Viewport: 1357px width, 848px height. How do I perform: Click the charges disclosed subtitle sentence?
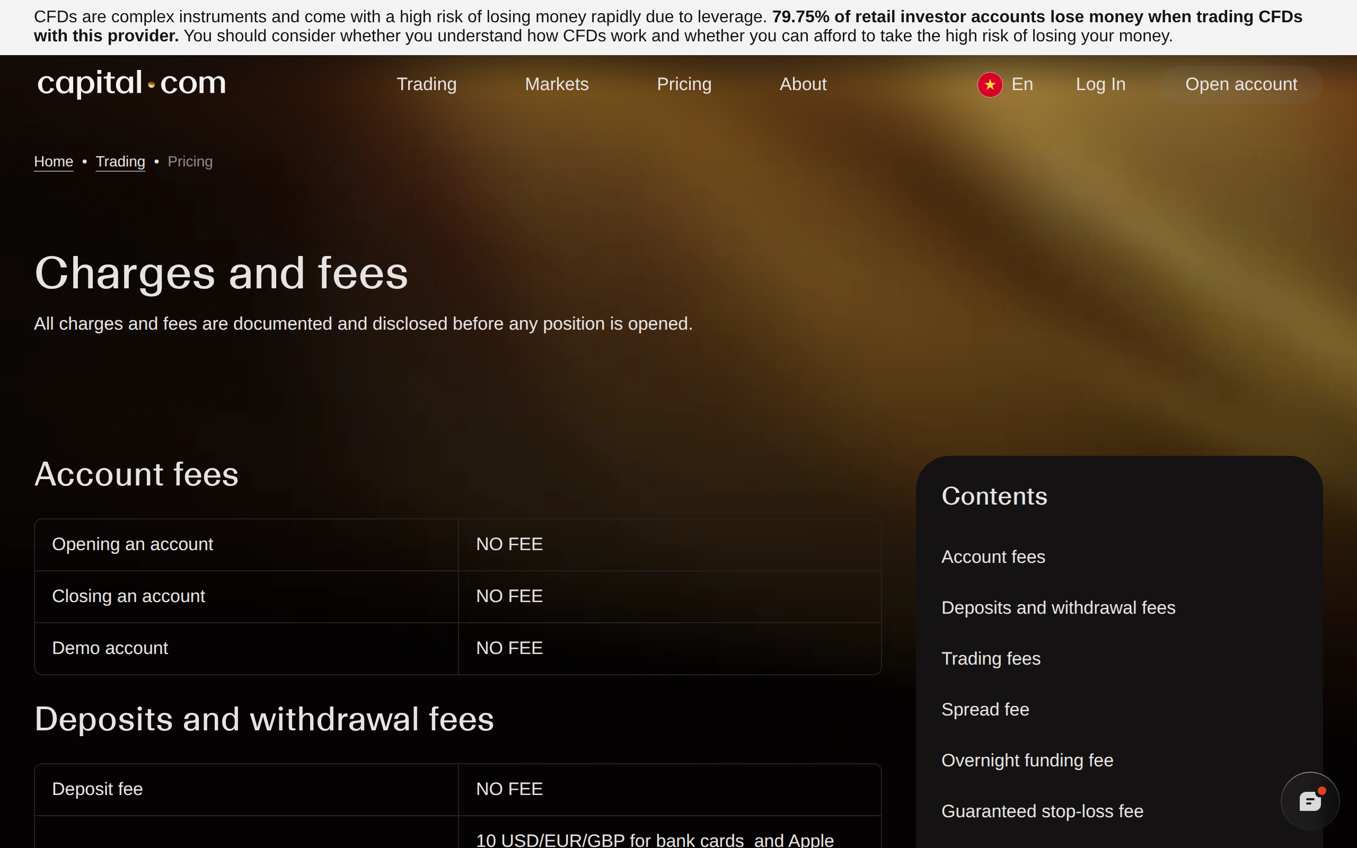(x=363, y=324)
